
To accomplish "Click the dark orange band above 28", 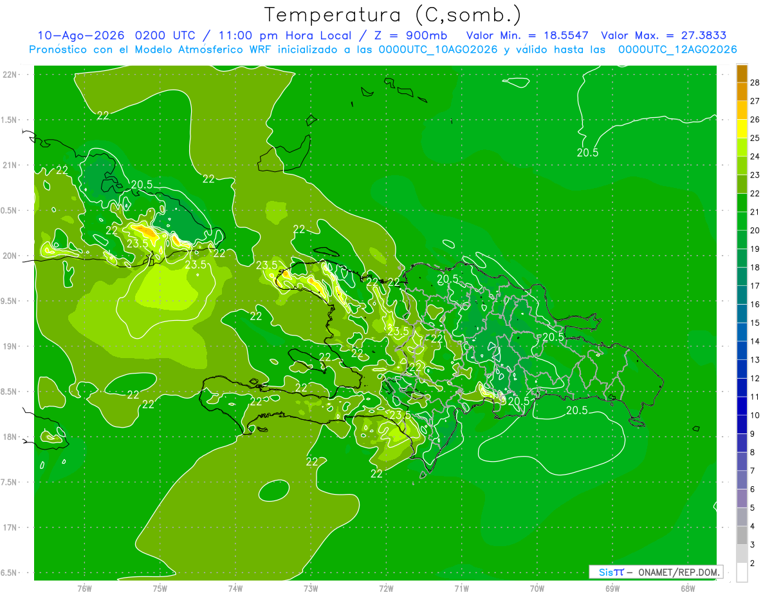I will tap(742, 73).
